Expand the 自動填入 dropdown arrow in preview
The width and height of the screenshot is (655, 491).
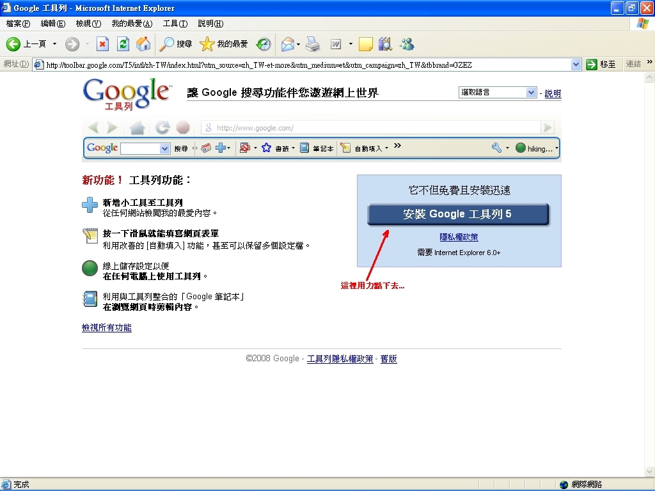pyautogui.click(x=386, y=148)
